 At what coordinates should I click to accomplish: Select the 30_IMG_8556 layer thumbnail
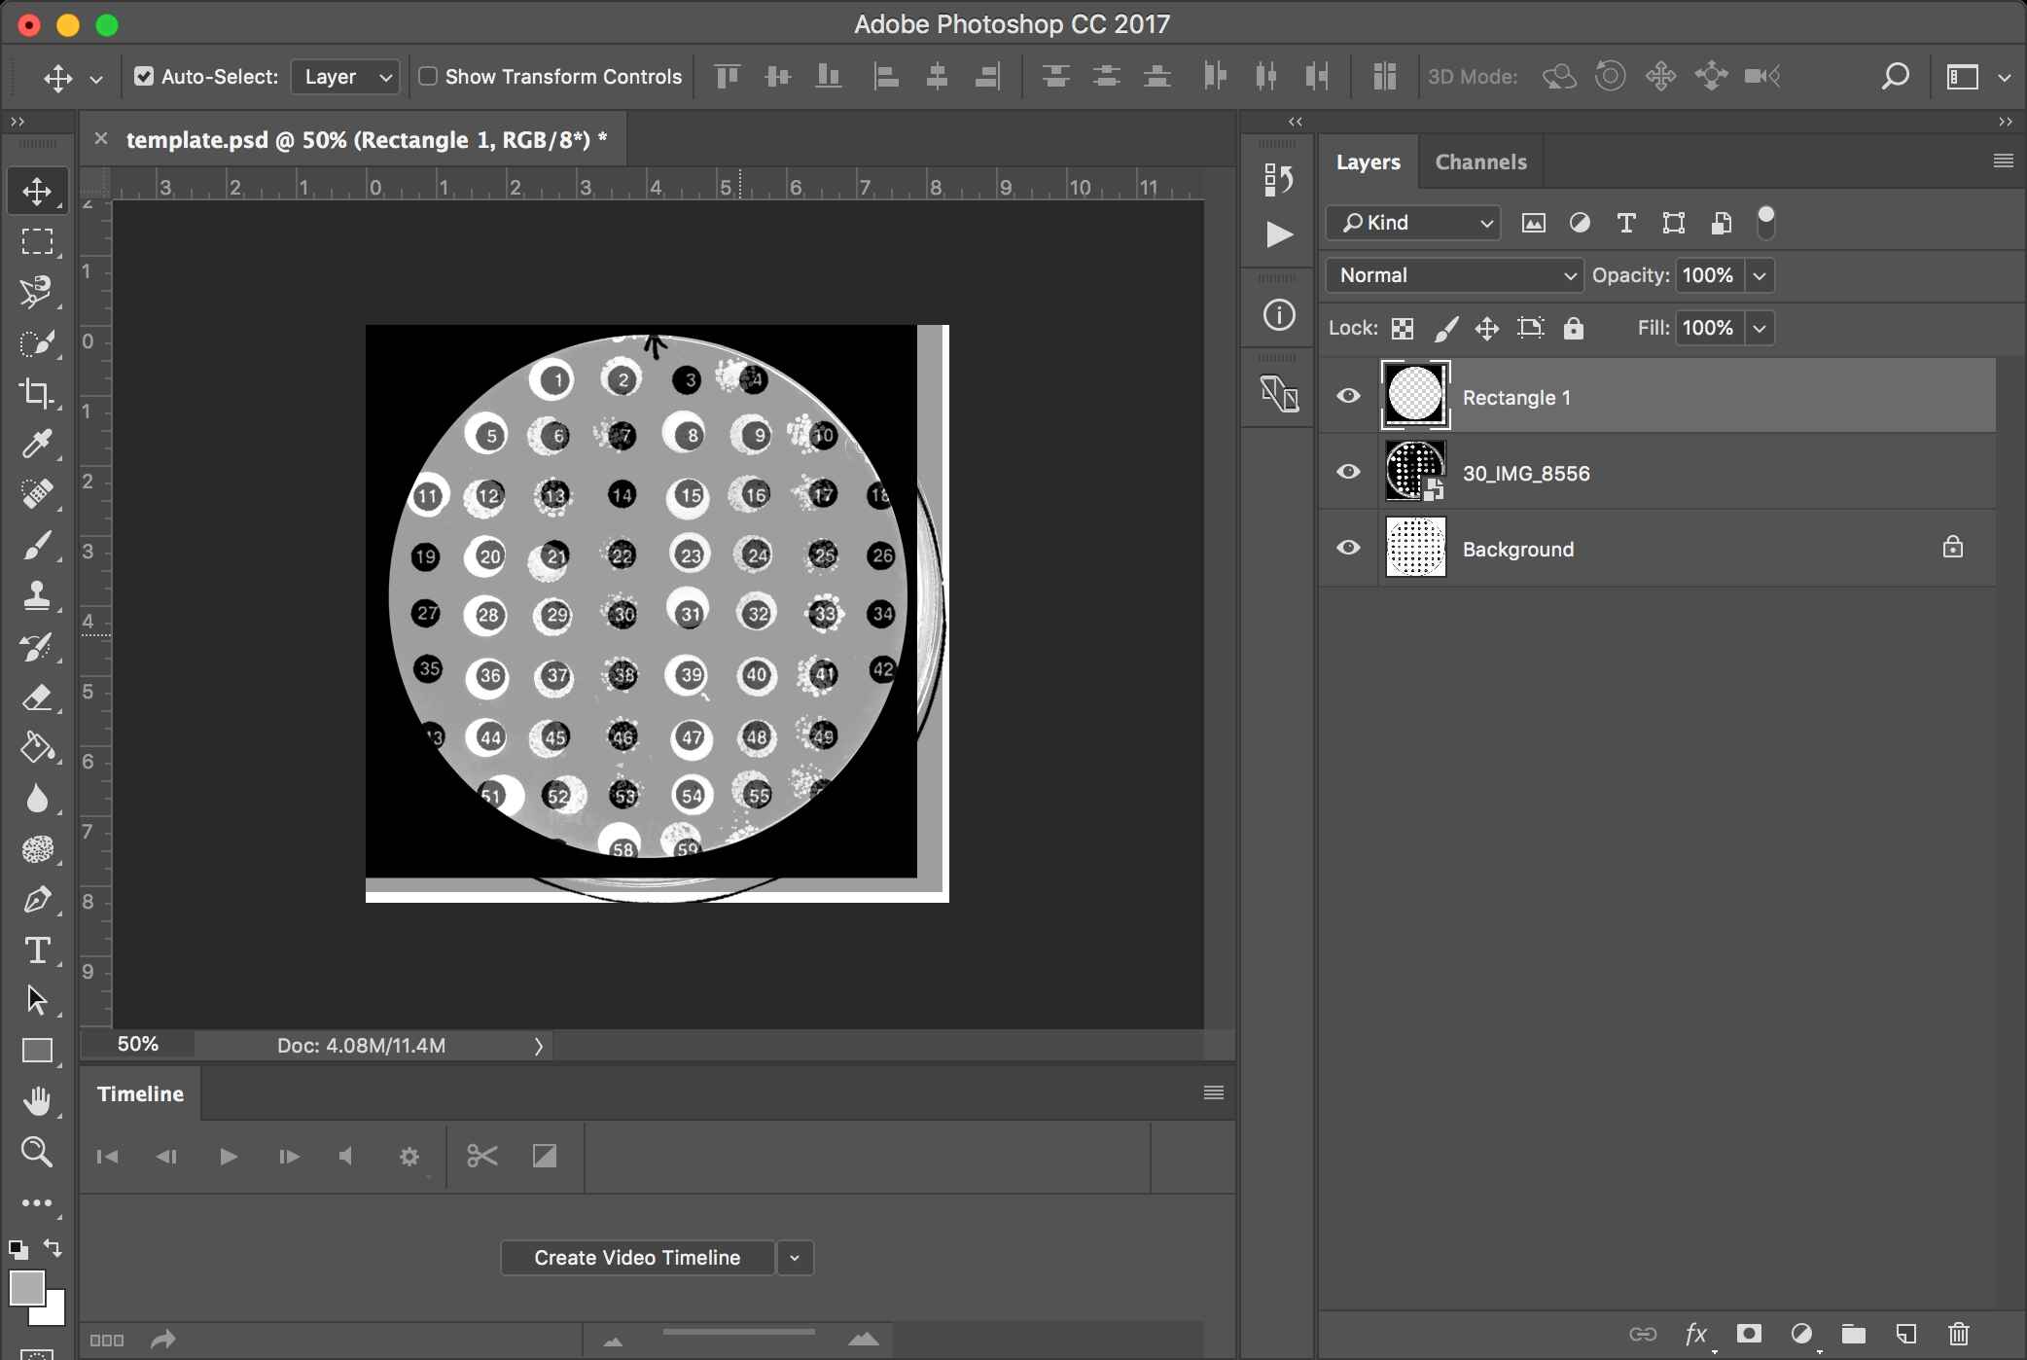click(1412, 472)
